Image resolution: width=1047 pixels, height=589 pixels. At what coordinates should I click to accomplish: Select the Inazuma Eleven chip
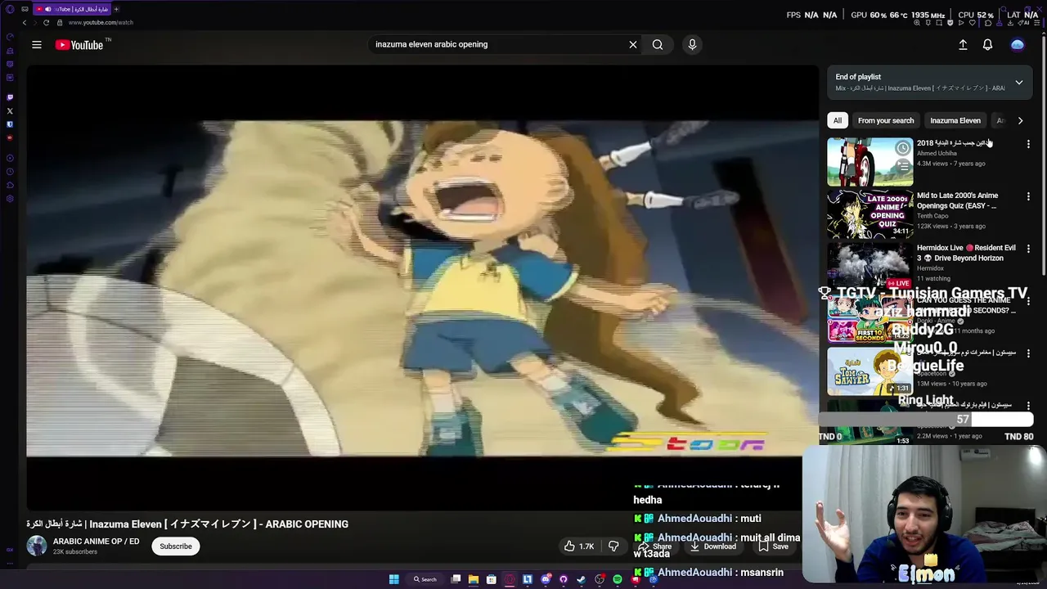955,120
